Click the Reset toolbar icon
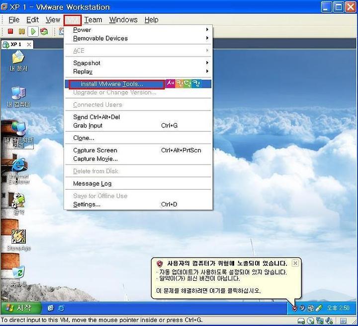Screen dimensions: 358x326 [x=44, y=31]
